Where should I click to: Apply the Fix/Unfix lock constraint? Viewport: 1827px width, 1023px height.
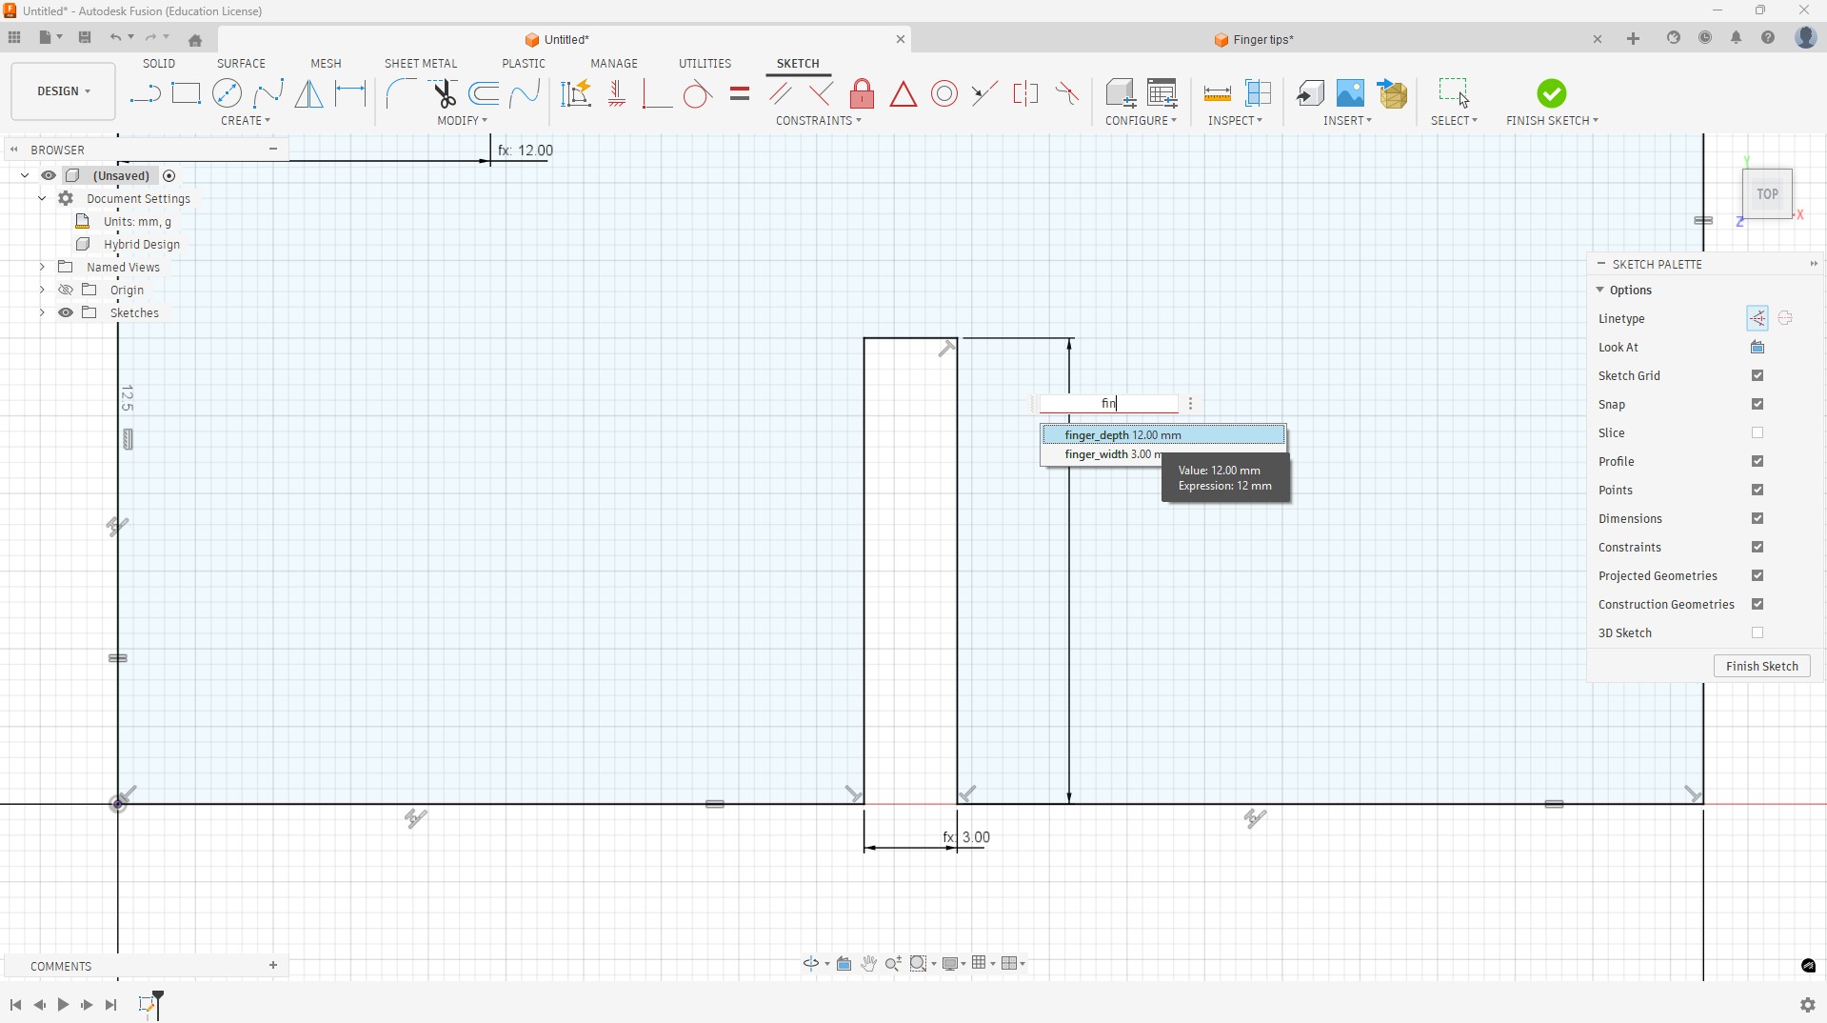coord(862,93)
